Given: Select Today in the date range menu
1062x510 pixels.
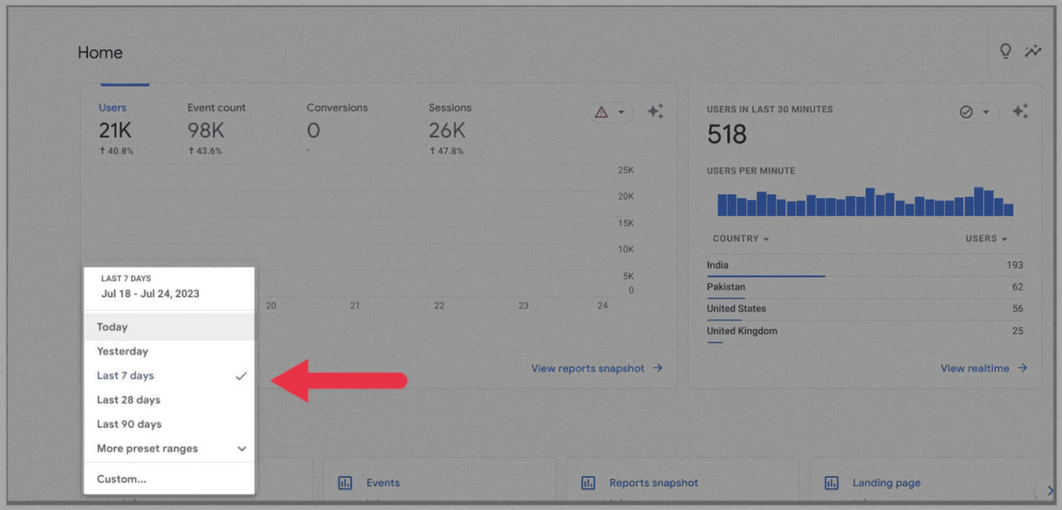Looking at the screenshot, I should pos(111,326).
